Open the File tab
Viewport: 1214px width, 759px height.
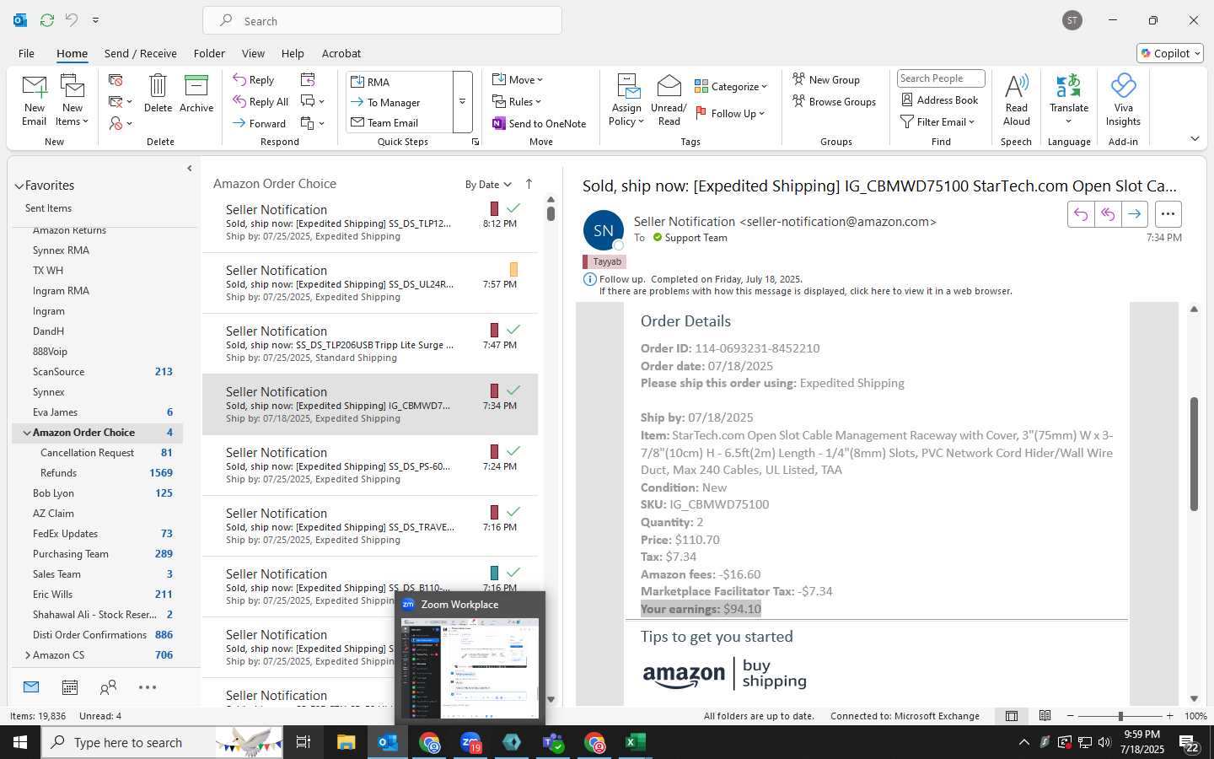pos(26,53)
